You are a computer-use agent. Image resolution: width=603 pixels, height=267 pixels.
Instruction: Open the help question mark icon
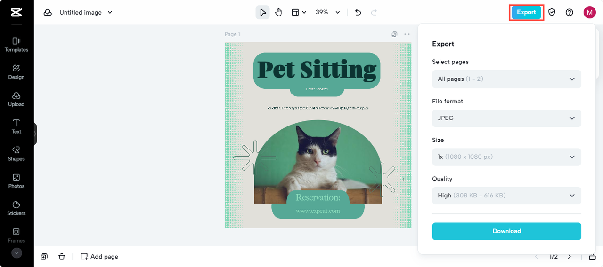(570, 12)
